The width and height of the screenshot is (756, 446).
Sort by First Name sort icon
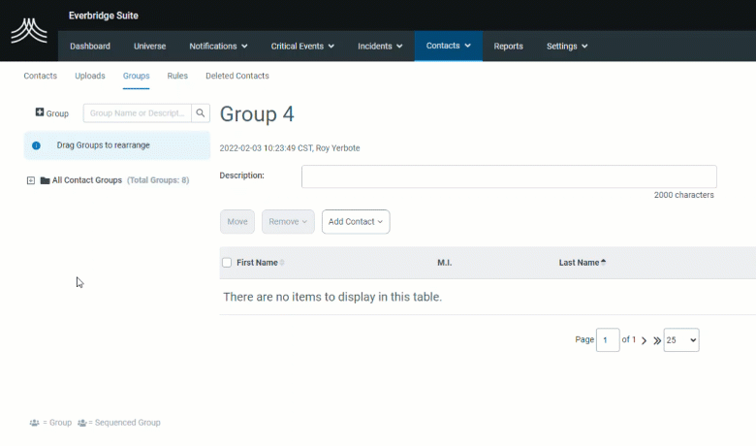click(x=282, y=263)
